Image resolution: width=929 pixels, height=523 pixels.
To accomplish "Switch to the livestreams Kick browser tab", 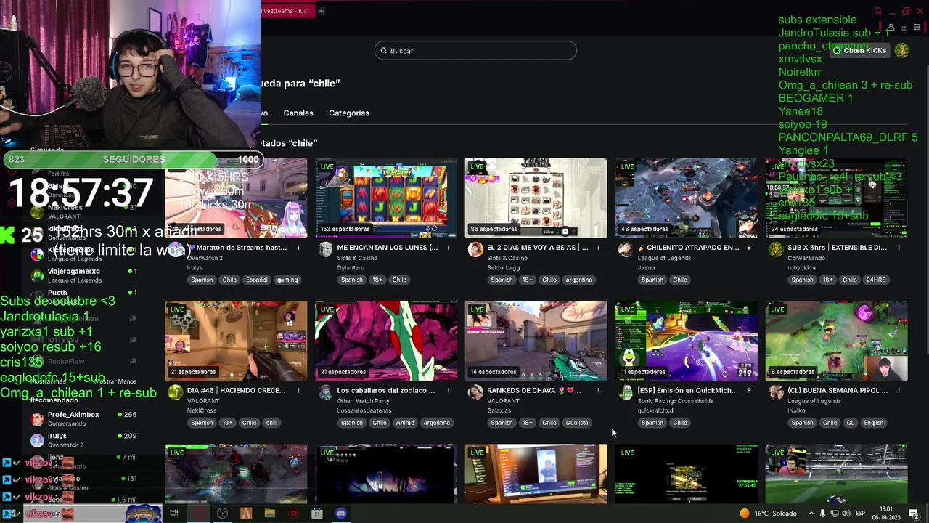I will (287, 11).
